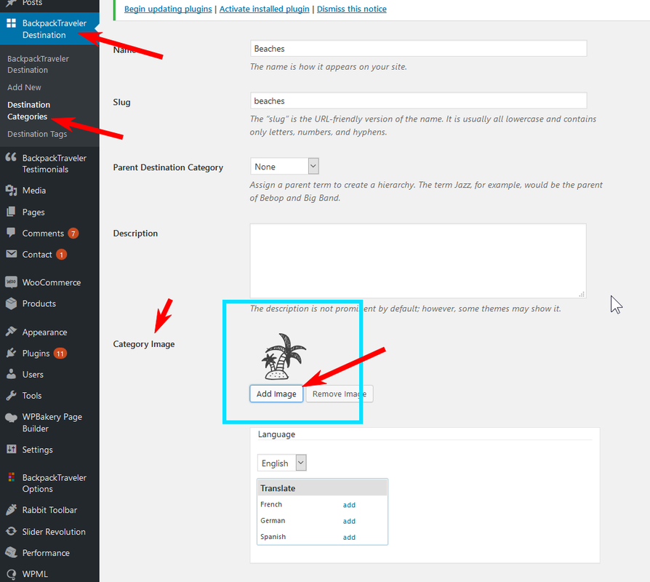Click the Users person icon

[x=11, y=374]
